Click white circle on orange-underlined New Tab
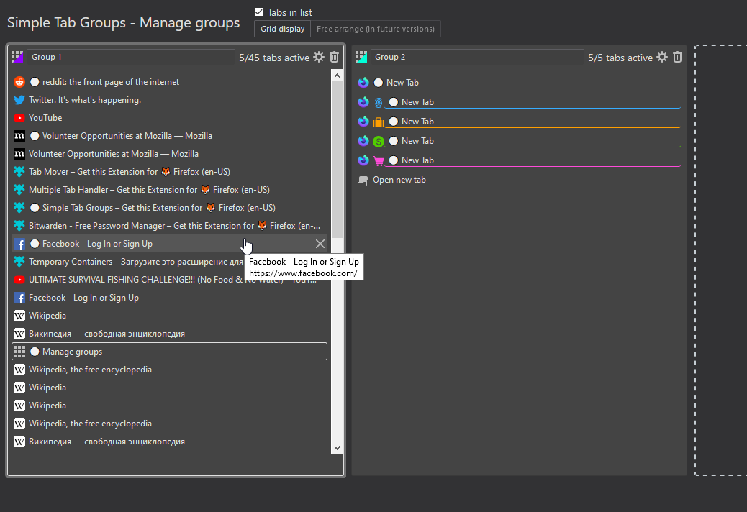 coord(394,122)
